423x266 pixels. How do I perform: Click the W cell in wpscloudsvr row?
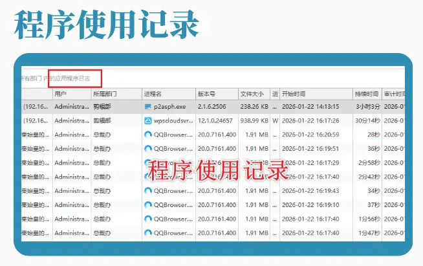point(275,121)
